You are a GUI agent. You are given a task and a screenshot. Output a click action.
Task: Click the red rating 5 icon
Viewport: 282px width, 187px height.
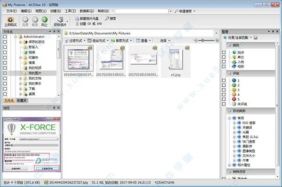coord(234,99)
